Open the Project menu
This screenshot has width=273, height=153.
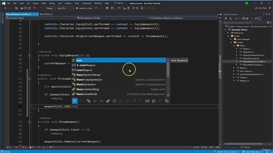point(35,3)
